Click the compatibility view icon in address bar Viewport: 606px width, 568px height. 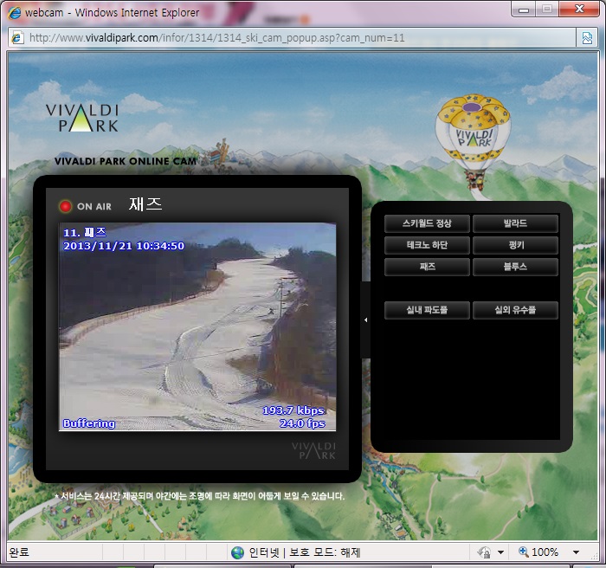pyautogui.click(x=587, y=38)
